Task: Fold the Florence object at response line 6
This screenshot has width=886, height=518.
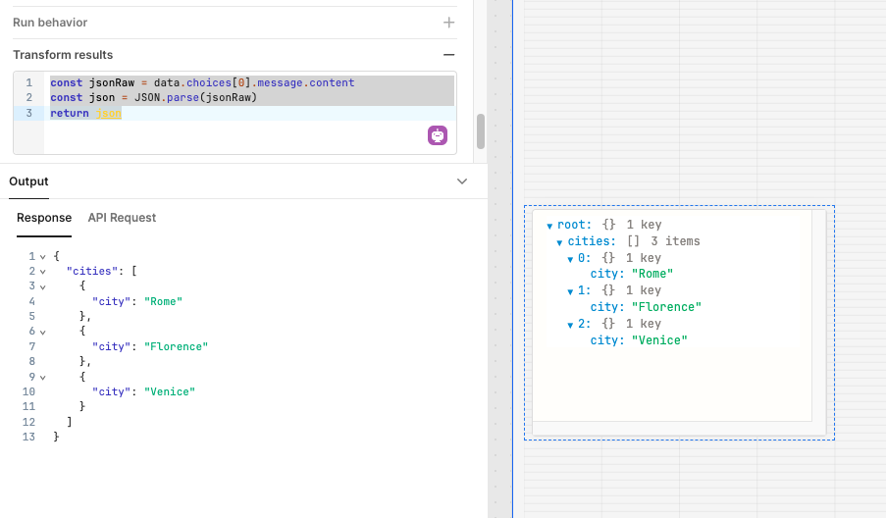Action: (x=42, y=332)
